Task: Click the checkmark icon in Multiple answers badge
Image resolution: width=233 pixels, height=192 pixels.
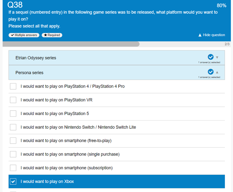Action: pyautogui.click(x=13, y=35)
